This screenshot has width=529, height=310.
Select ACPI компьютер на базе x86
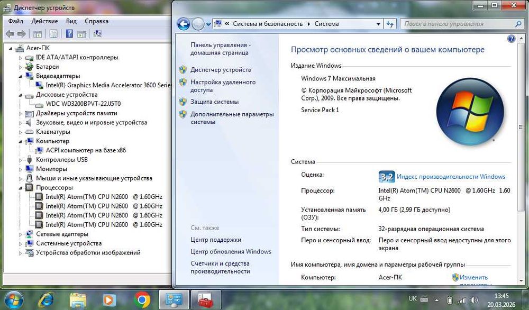coord(86,150)
